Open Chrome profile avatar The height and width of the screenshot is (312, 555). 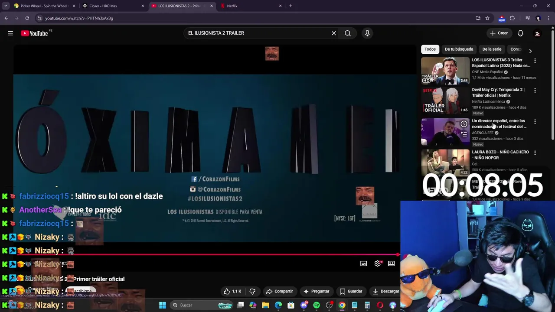click(x=538, y=18)
